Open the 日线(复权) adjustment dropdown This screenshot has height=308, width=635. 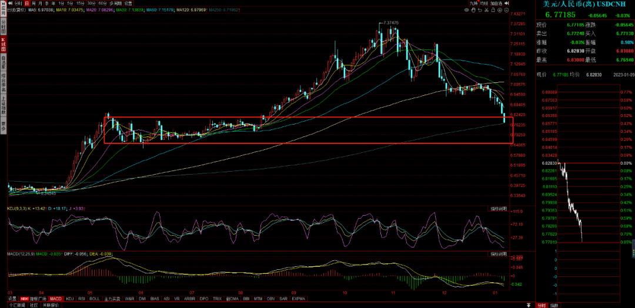(x=16, y=10)
